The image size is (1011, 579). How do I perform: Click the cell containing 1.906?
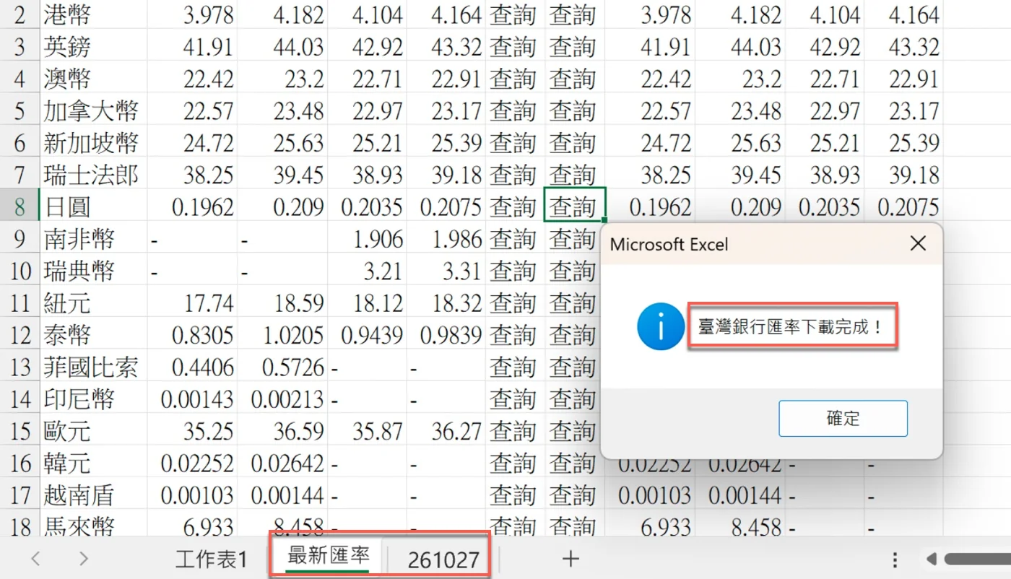tap(367, 238)
